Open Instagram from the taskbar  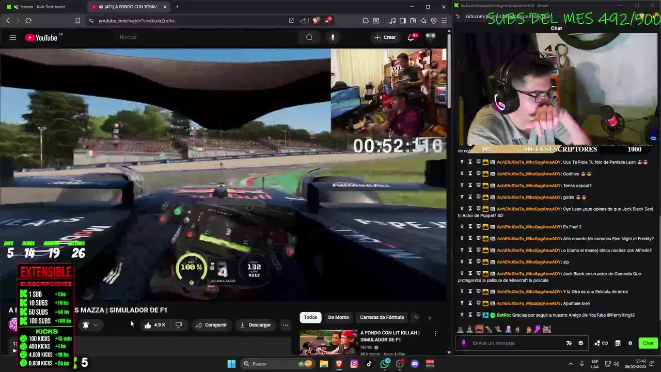[354, 364]
